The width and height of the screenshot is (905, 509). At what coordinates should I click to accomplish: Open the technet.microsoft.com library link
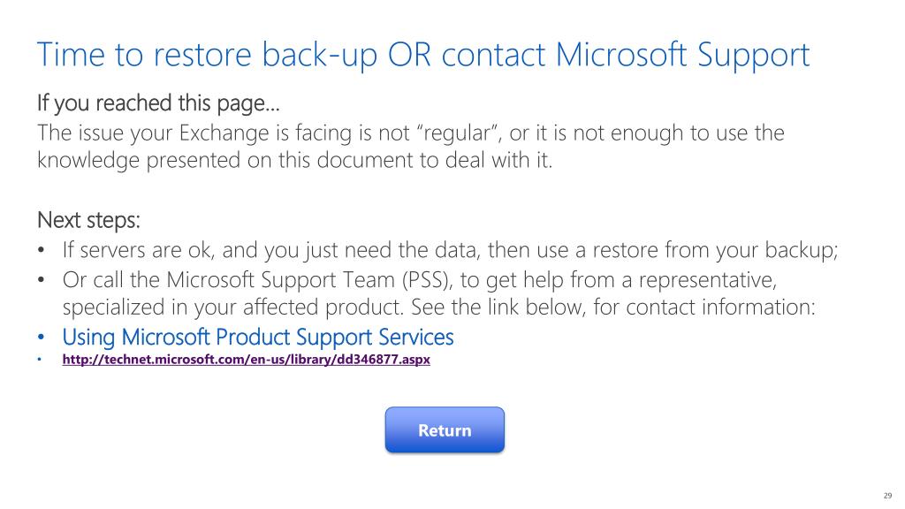[246, 360]
